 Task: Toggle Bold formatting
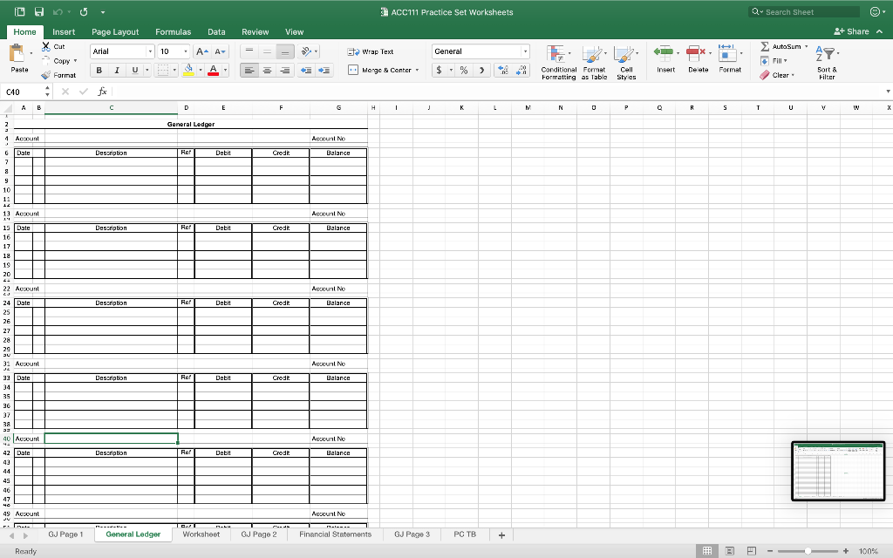click(99, 70)
